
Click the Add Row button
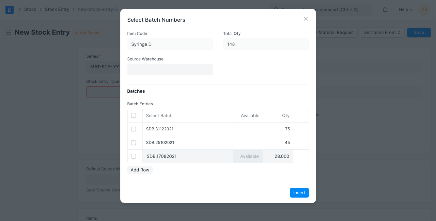140,170
